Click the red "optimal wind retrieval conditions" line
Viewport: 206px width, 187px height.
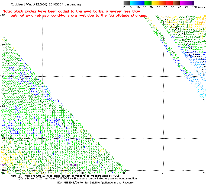(x=78, y=15)
